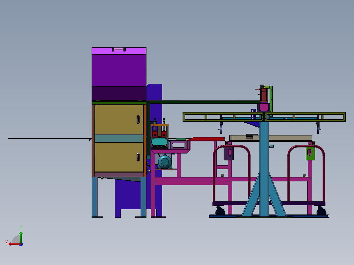Image resolution: width=354 pixels, height=265 pixels.
Task: Pick the lower cabinet door handle
Action: click(138, 157)
